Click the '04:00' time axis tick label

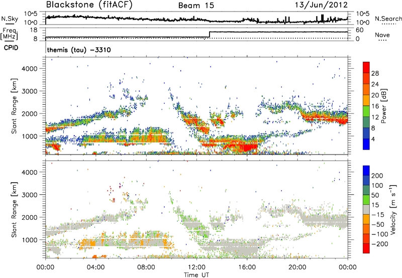95,267
